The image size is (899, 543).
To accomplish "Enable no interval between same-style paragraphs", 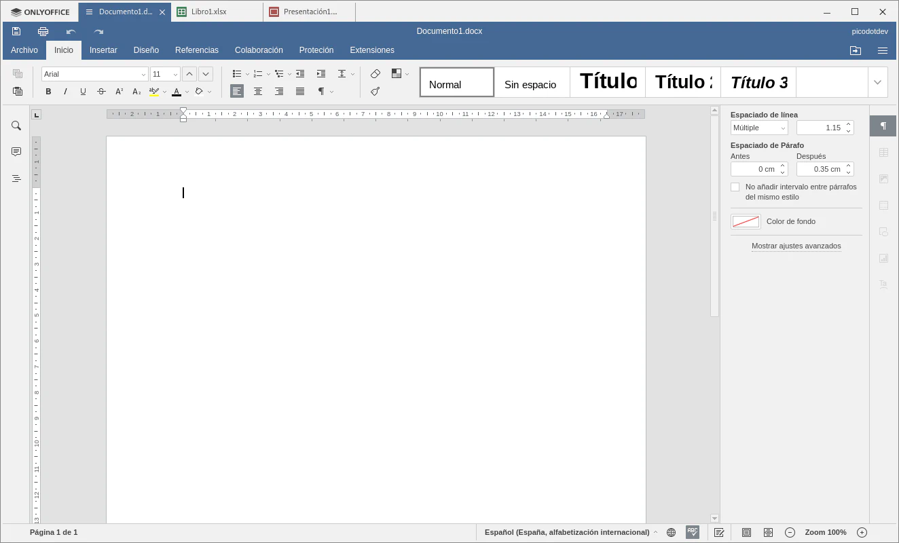I will coord(735,187).
